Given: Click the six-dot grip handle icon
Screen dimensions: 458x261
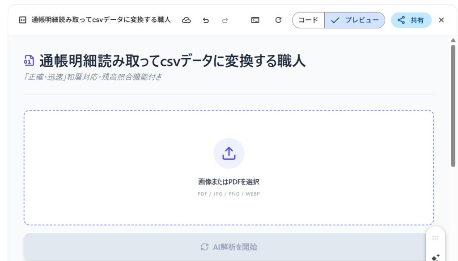Looking at the screenshot, I should [x=435, y=238].
